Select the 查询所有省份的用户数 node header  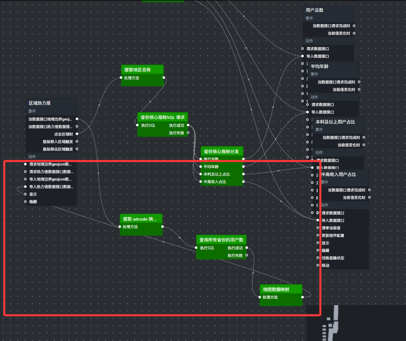point(222,240)
